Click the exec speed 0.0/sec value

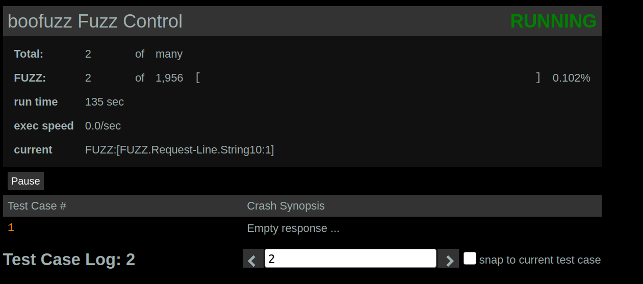pyautogui.click(x=103, y=126)
